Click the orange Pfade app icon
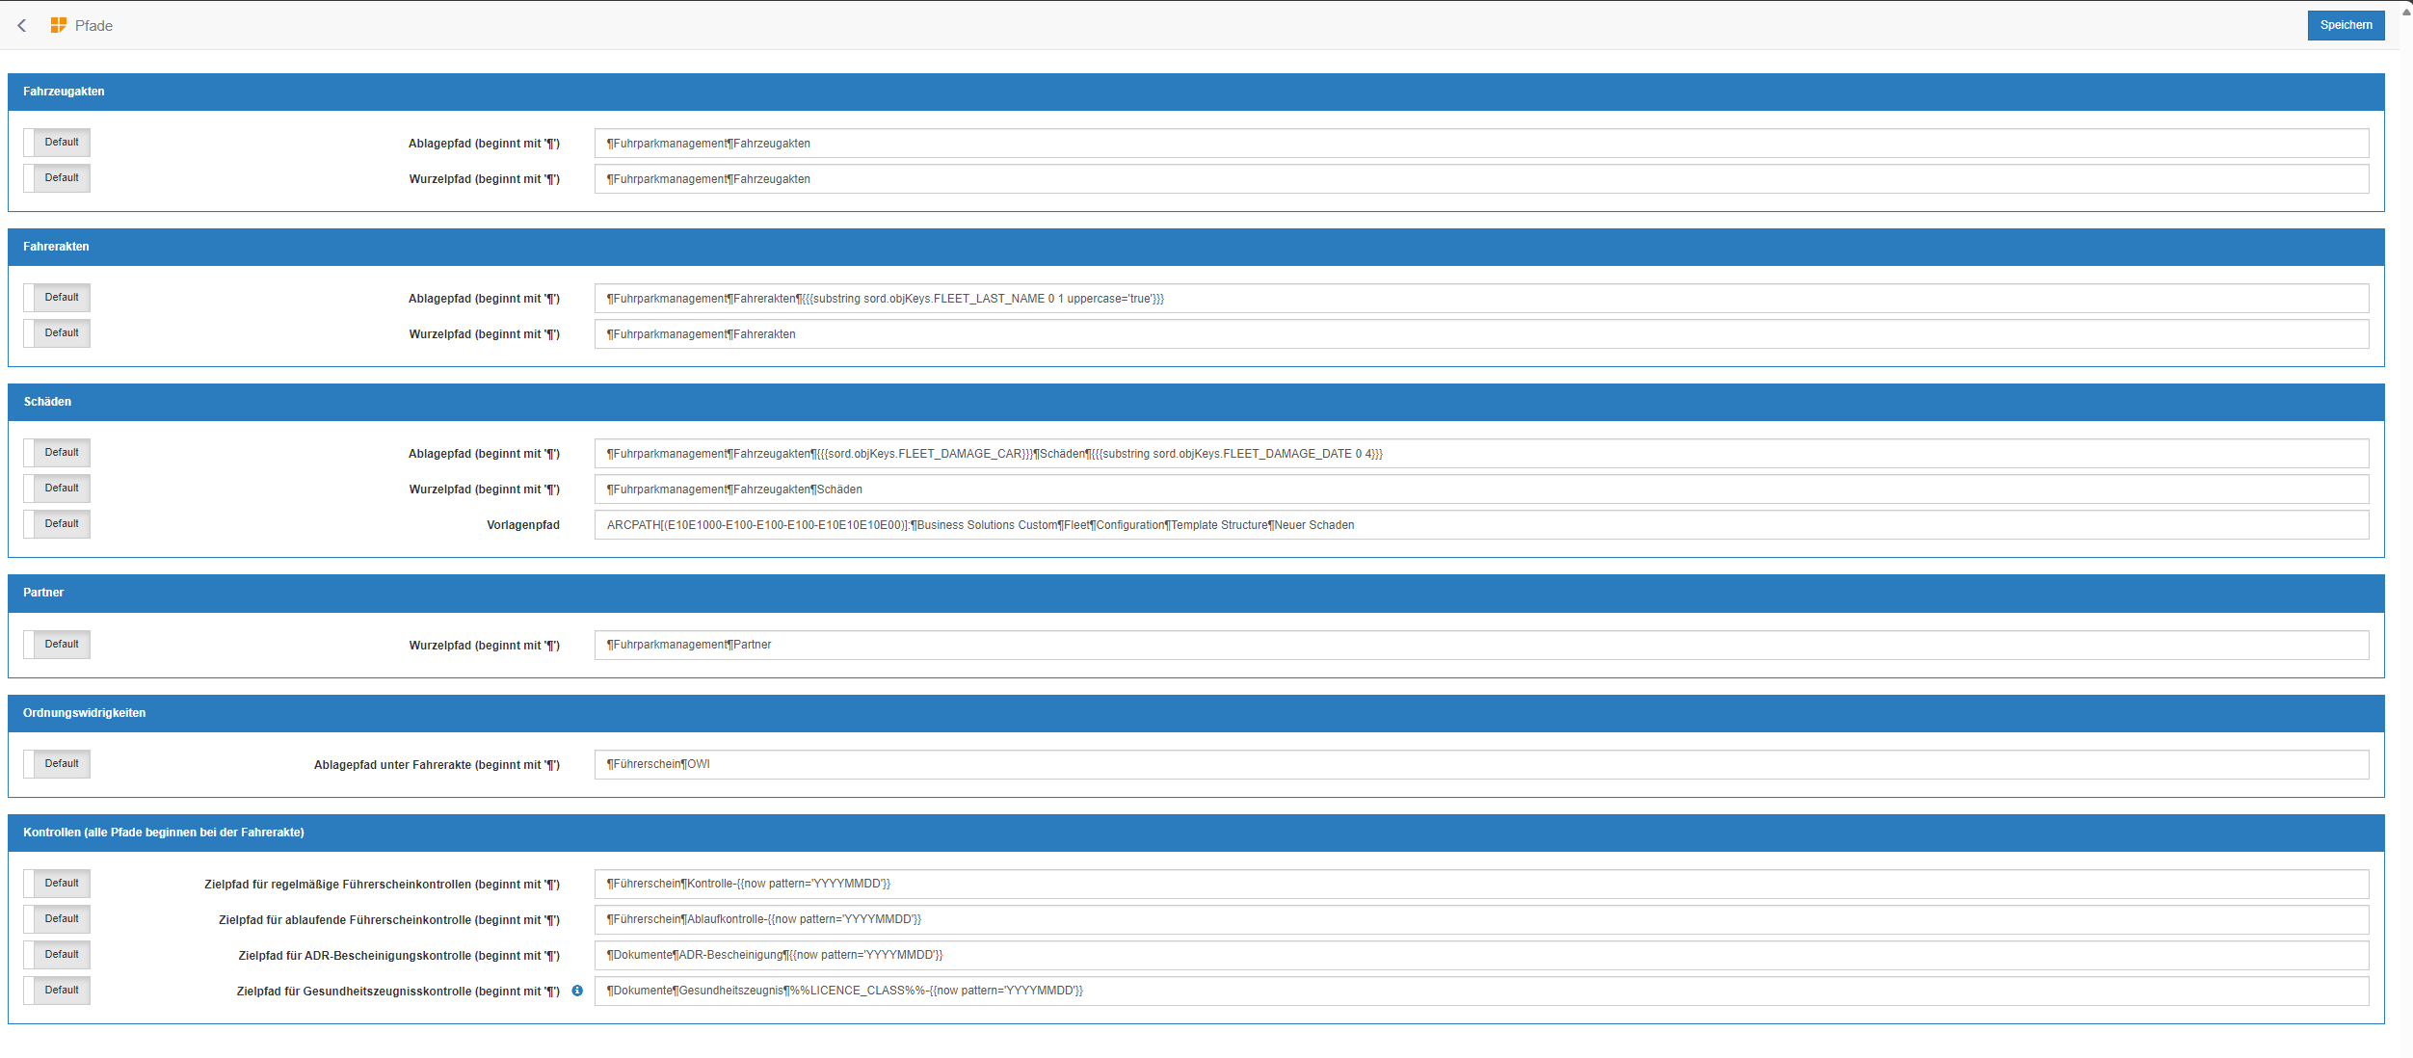The width and height of the screenshot is (2413, 1058). pos(59,25)
